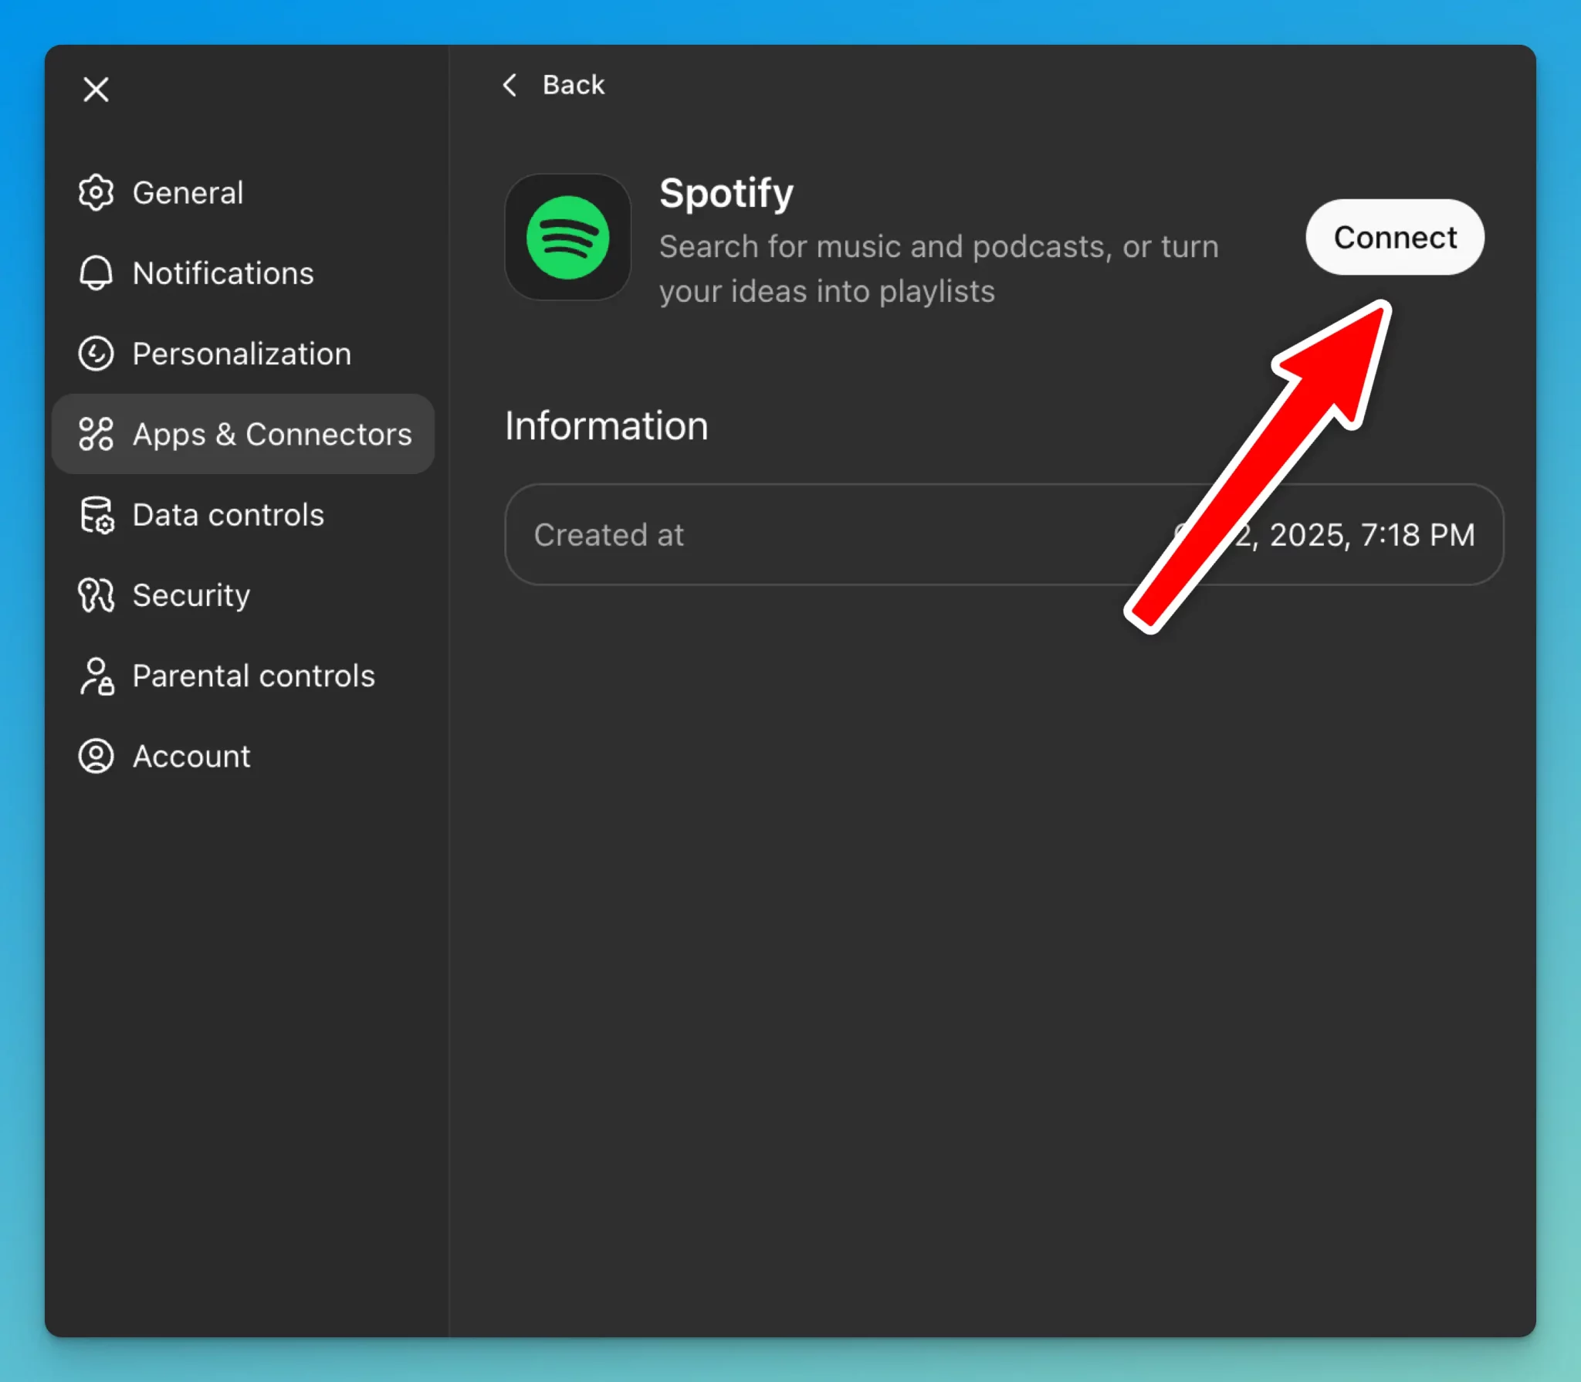Click the Account profile icon
The height and width of the screenshot is (1382, 1581).
(96, 756)
